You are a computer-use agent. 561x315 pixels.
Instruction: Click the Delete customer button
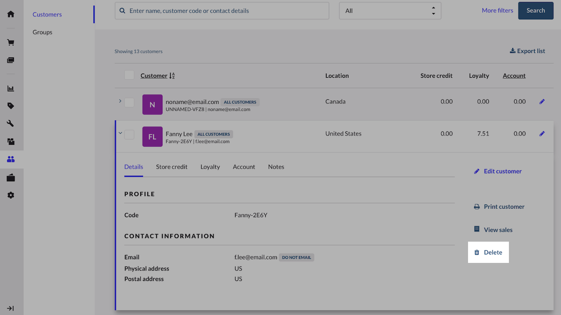coord(488,252)
